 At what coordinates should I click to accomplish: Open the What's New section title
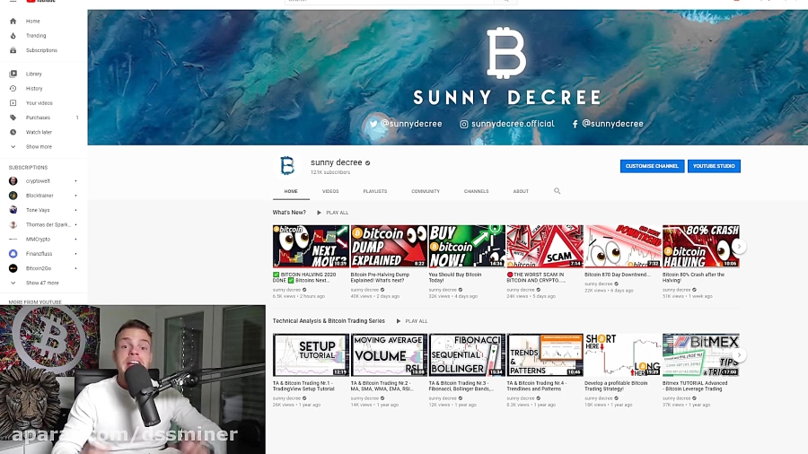[x=289, y=213]
